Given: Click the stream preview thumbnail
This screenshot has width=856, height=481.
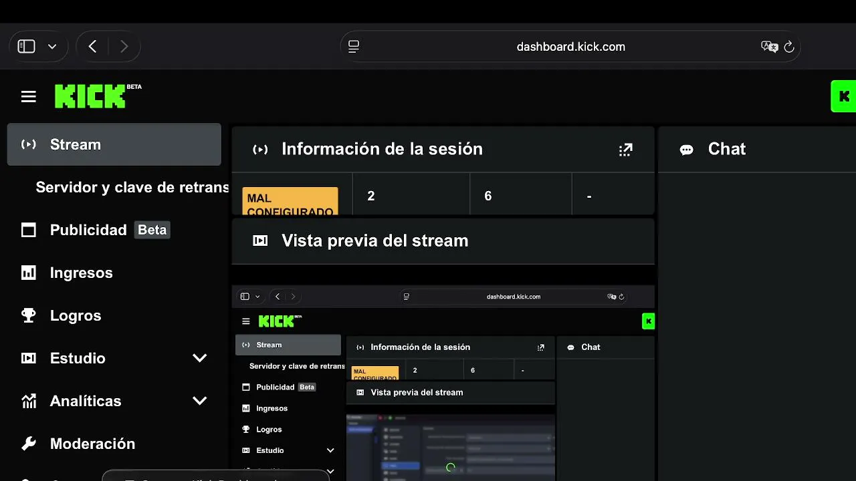Looking at the screenshot, I should (443, 383).
